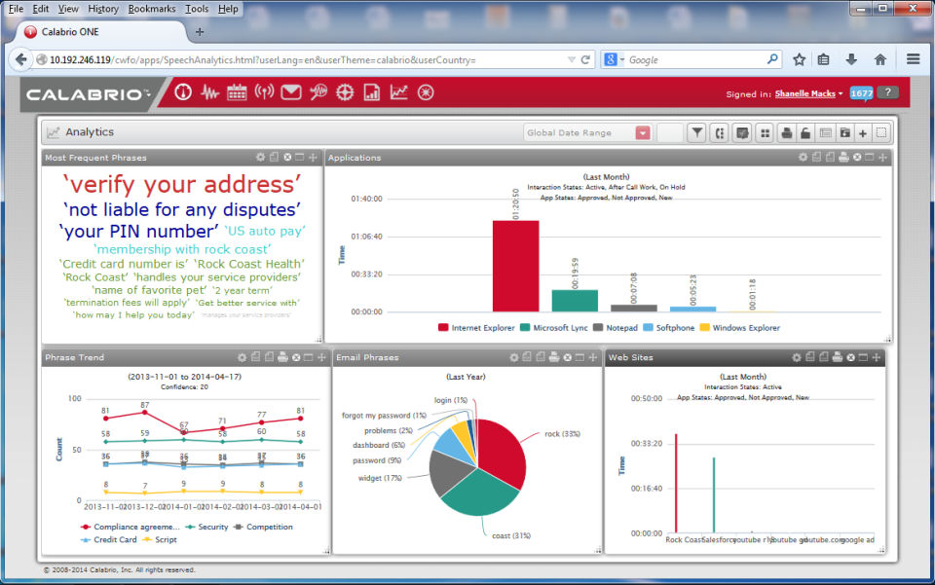The height and width of the screenshot is (585, 935).
Task: Toggle Security series in Phrase Trend legend
Action: [x=206, y=527]
